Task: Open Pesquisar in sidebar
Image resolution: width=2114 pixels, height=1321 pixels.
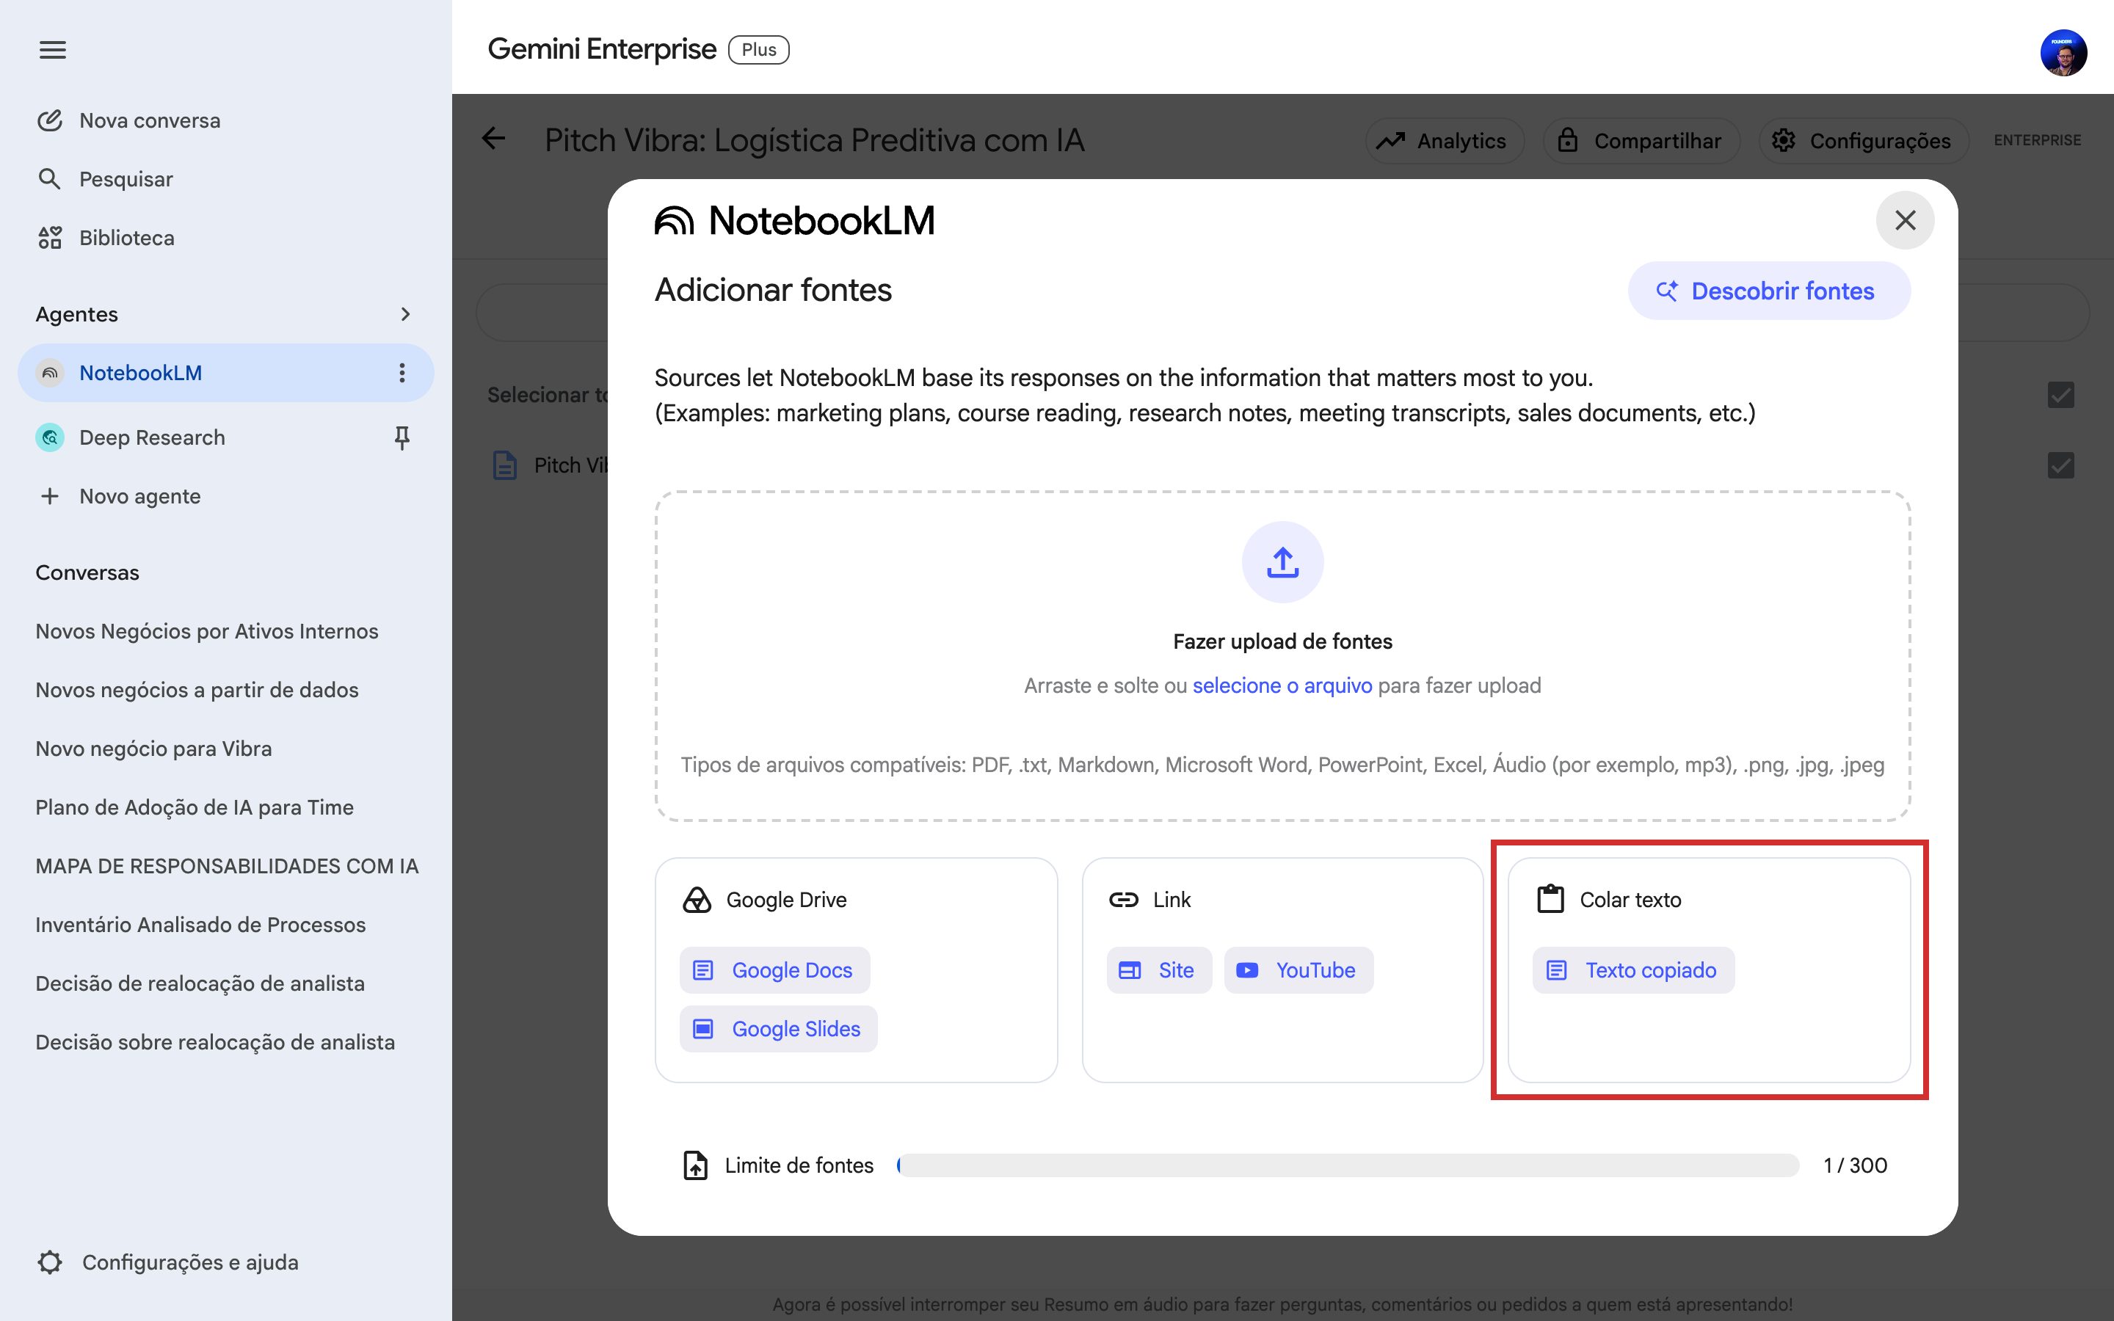Action: (105, 179)
